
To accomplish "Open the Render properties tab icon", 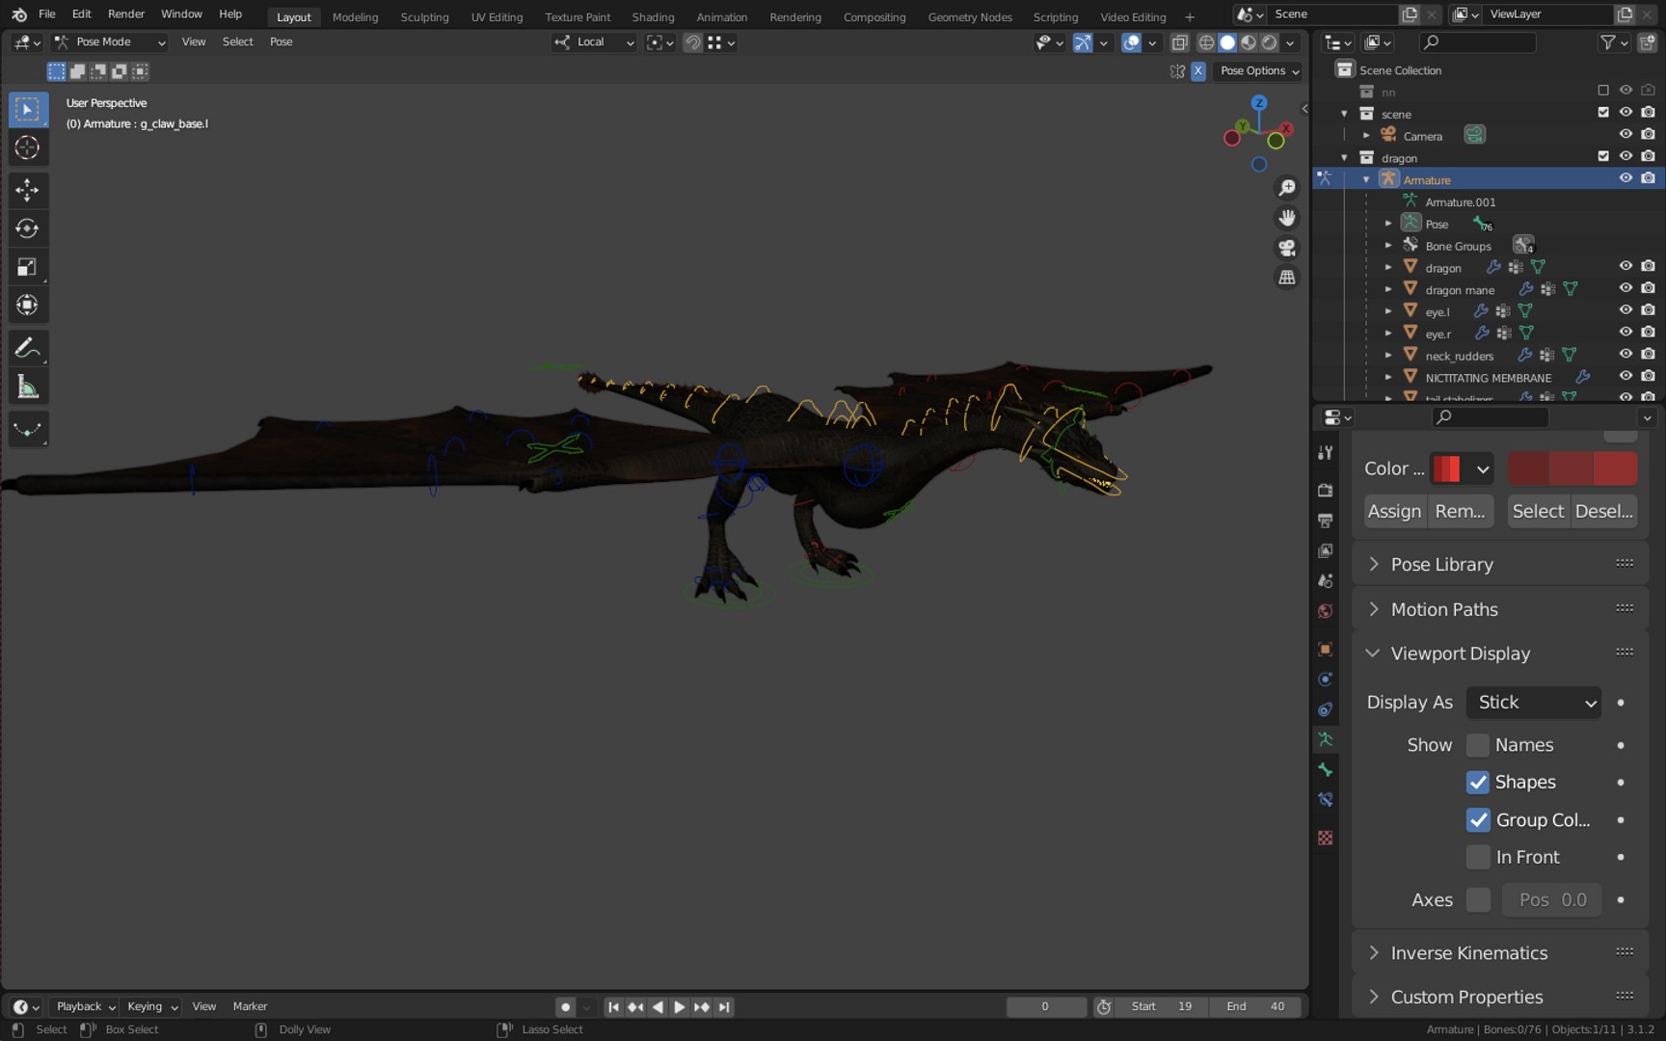I will [1326, 490].
